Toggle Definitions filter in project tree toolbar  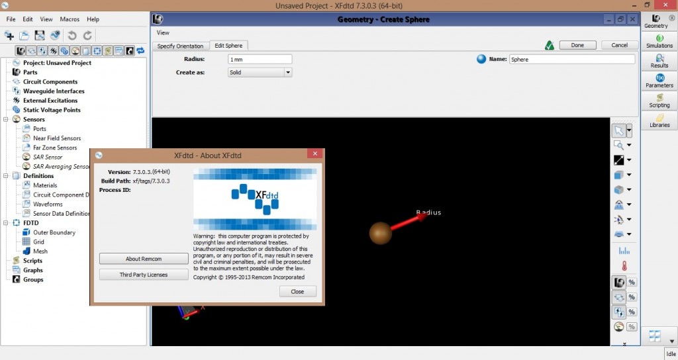86,51
